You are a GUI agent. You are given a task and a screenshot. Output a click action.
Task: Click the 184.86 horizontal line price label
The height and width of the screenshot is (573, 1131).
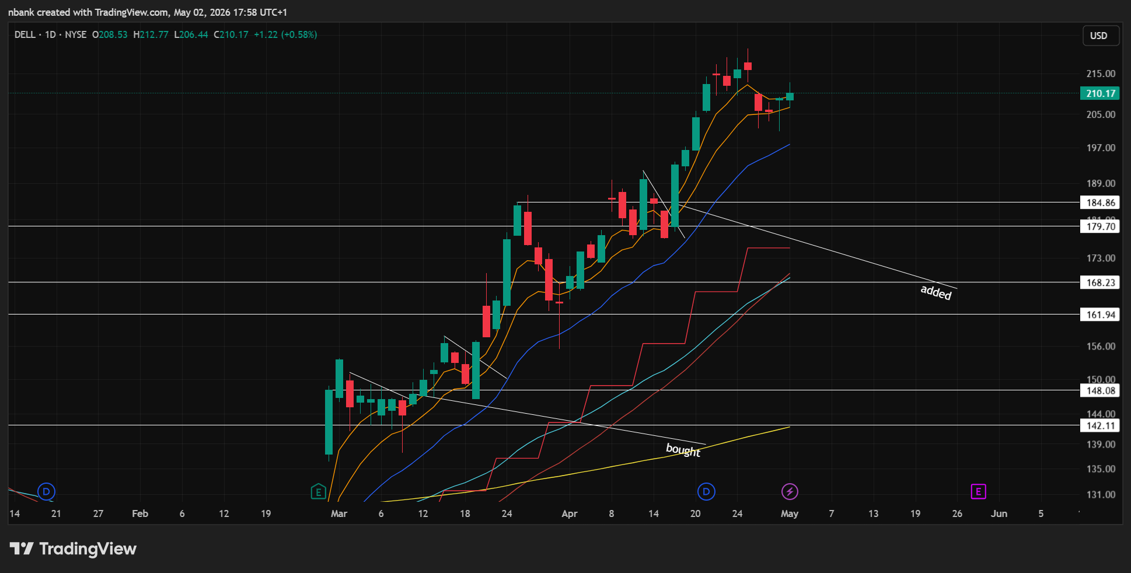point(1099,202)
